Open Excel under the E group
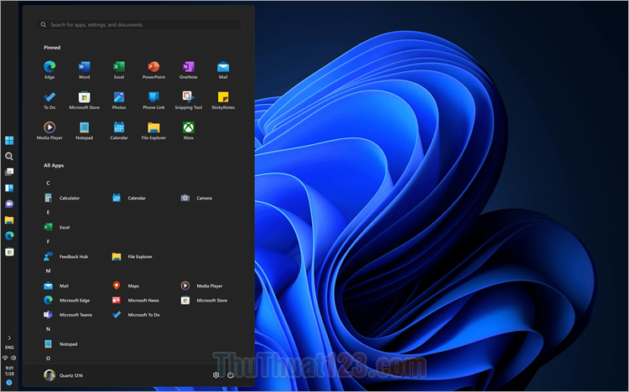This screenshot has height=392, width=629. [x=57, y=227]
